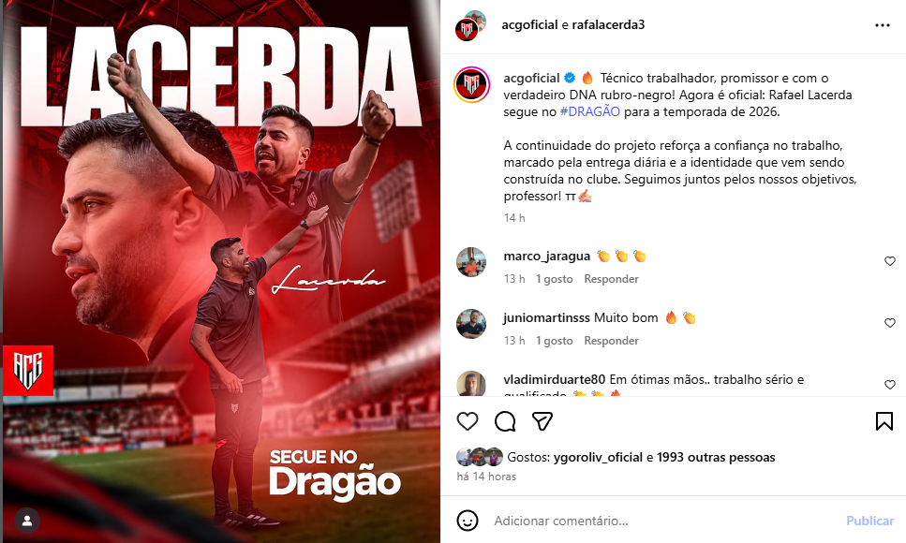Open ygoroliv_oficial profile from likes
The image size is (906, 543).
tap(598, 458)
